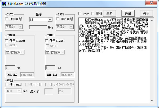This screenshot has width=159, height=108.
Task: Open the INT0 下降沿 trigger dropdown
Action: [14, 27]
